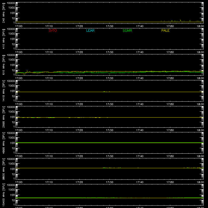Click the 17:50 time label under 245 MHz plot
Image resolution: width=208 pixels, height=208 pixels.
tap(170, 26)
